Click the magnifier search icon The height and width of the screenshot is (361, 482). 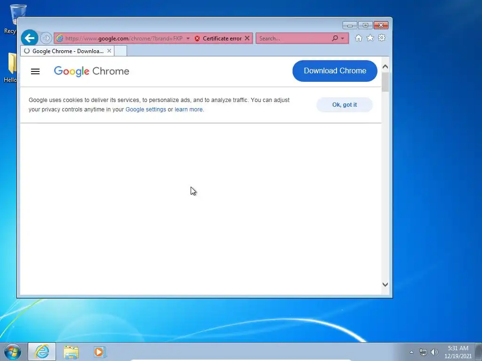point(335,39)
